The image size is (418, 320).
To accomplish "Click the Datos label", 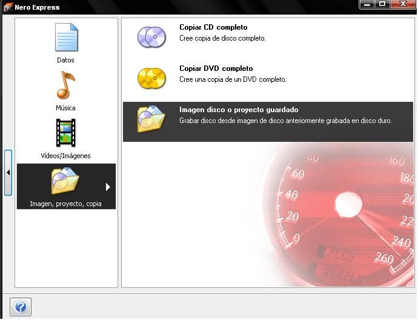I will (65, 60).
